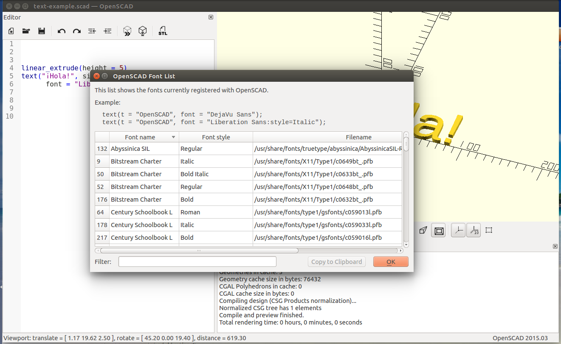This screenshot has height=344, width=561.
Task: Toggle scale markers on axes
Action: (474, 230)
